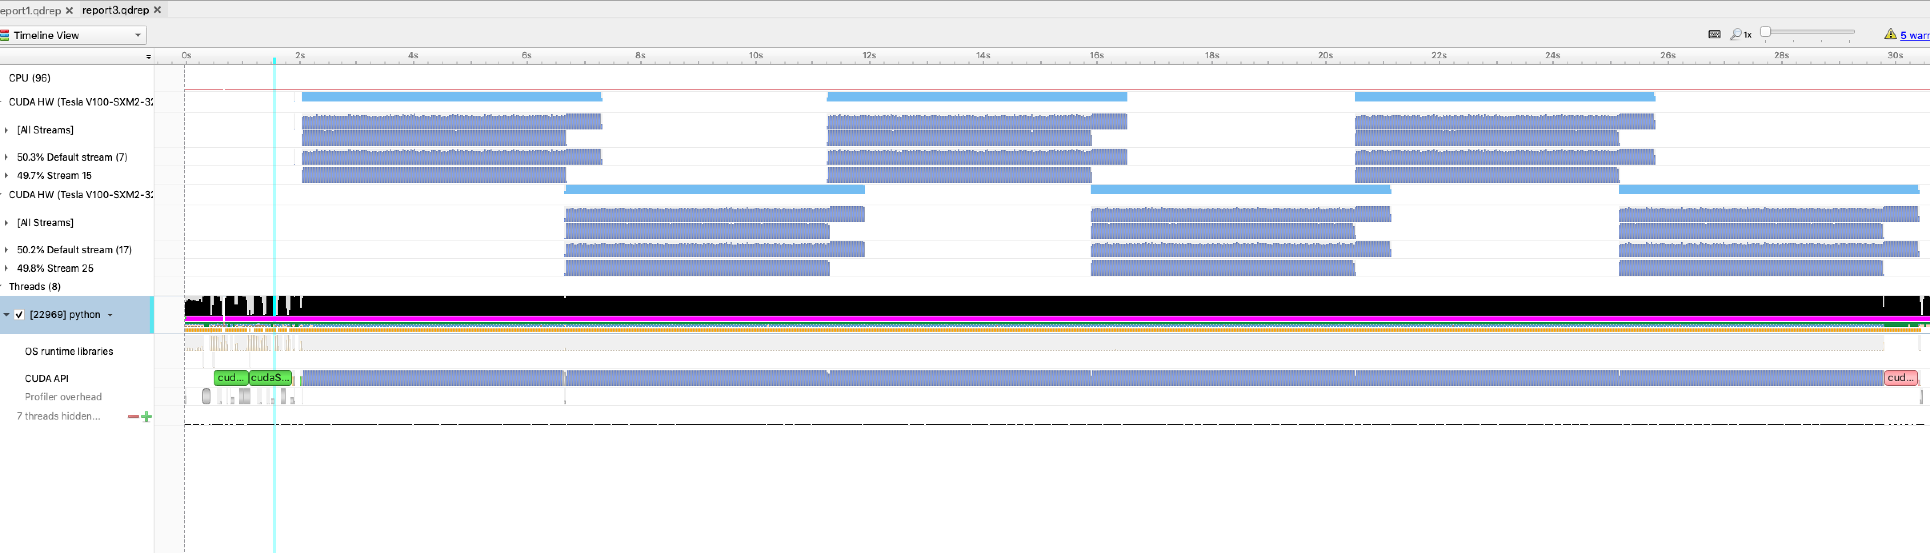Switch to the report1.qdrep tab
This screenshot has width=1930, height=553.
[30, 10]
